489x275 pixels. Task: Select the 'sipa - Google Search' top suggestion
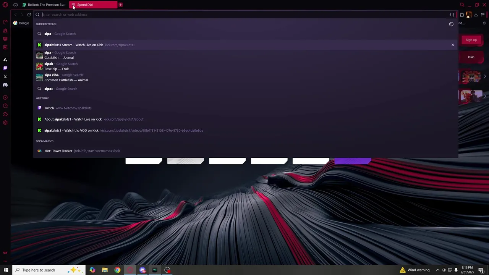coord(245,34)
